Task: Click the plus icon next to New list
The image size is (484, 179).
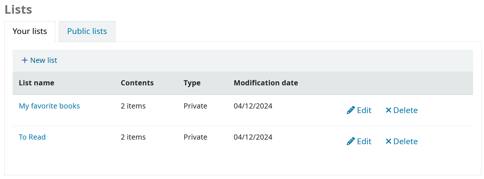Action: coord(24,60)
